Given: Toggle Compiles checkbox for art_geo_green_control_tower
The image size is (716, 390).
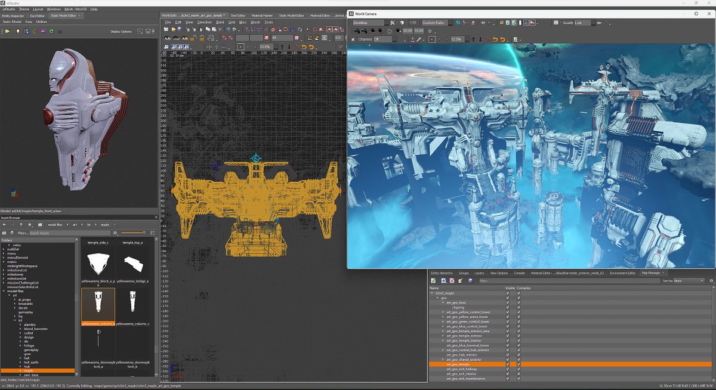Looking at the screenshot, I should click(519, 321).
